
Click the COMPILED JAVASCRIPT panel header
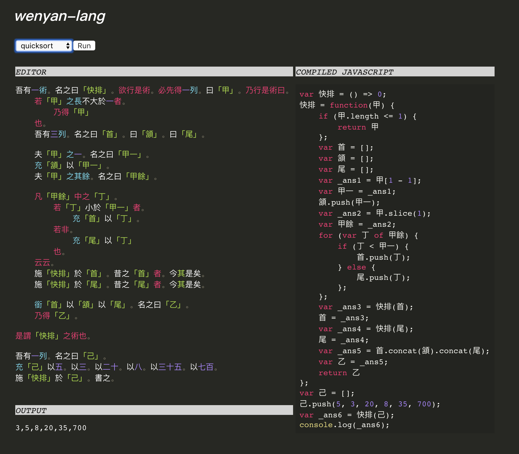point(395,72)
